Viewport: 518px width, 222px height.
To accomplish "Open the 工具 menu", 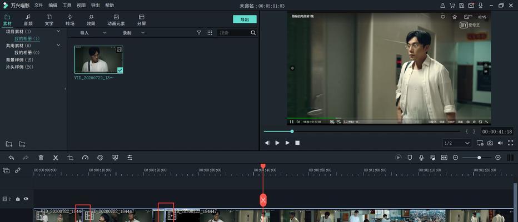I will coord(67,6).
